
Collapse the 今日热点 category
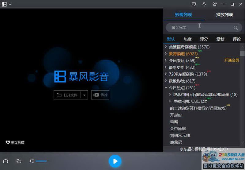tap(166, 87)
